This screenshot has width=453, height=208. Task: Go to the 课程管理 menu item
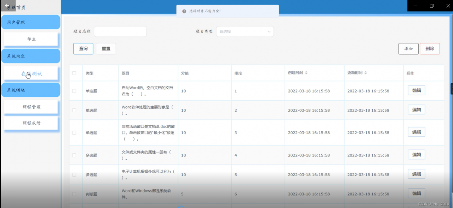(x=31, y=107)
